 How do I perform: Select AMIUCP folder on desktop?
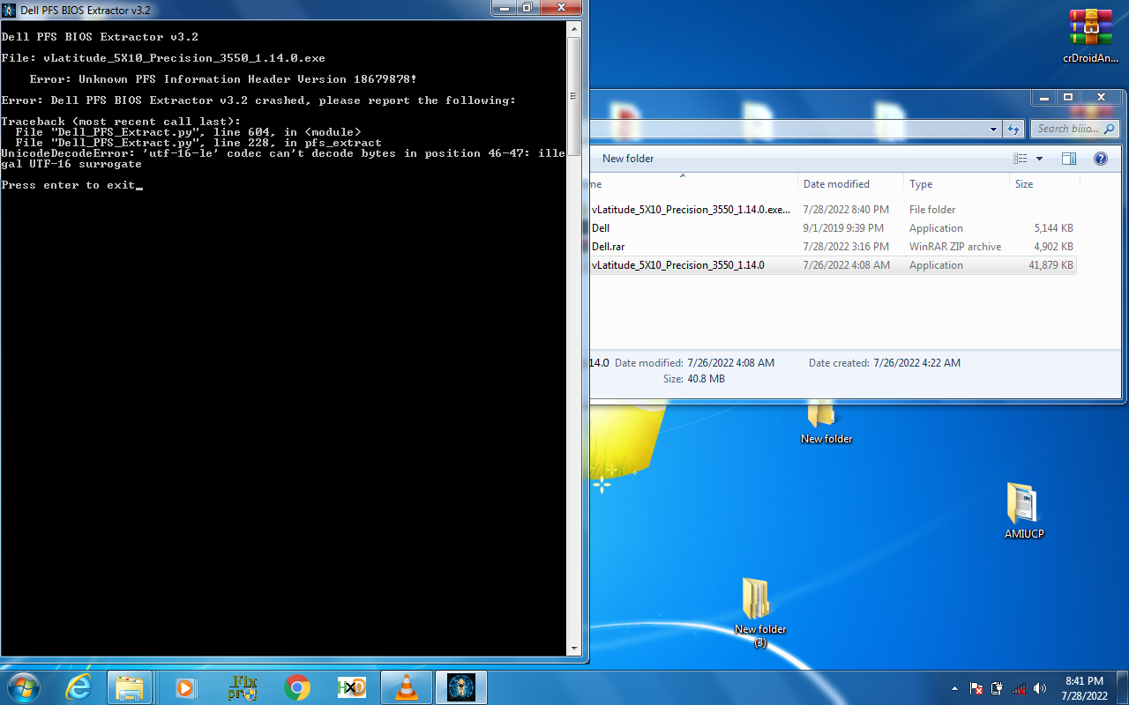click(x=1024, y=511)
